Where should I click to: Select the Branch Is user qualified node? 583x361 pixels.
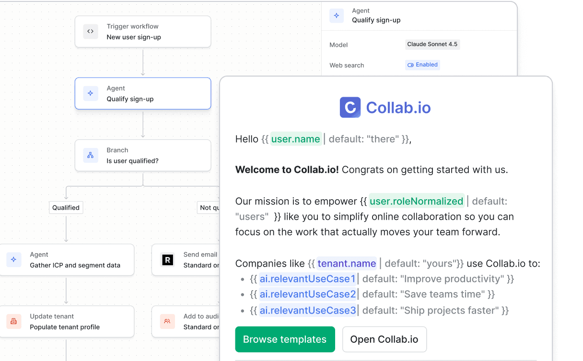point(143,155)
